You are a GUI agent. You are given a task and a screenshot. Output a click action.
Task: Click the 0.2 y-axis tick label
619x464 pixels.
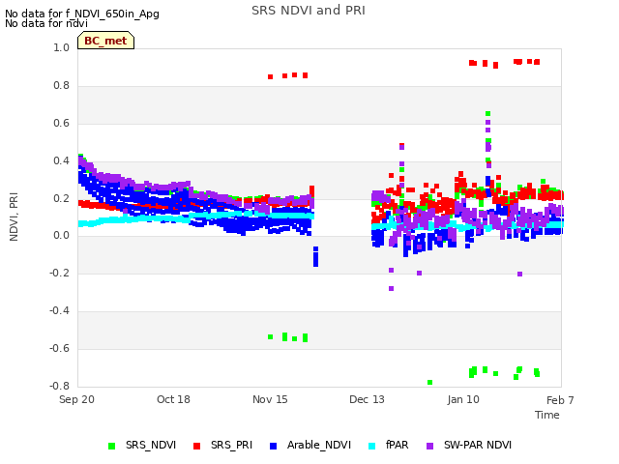coord(61,198)
